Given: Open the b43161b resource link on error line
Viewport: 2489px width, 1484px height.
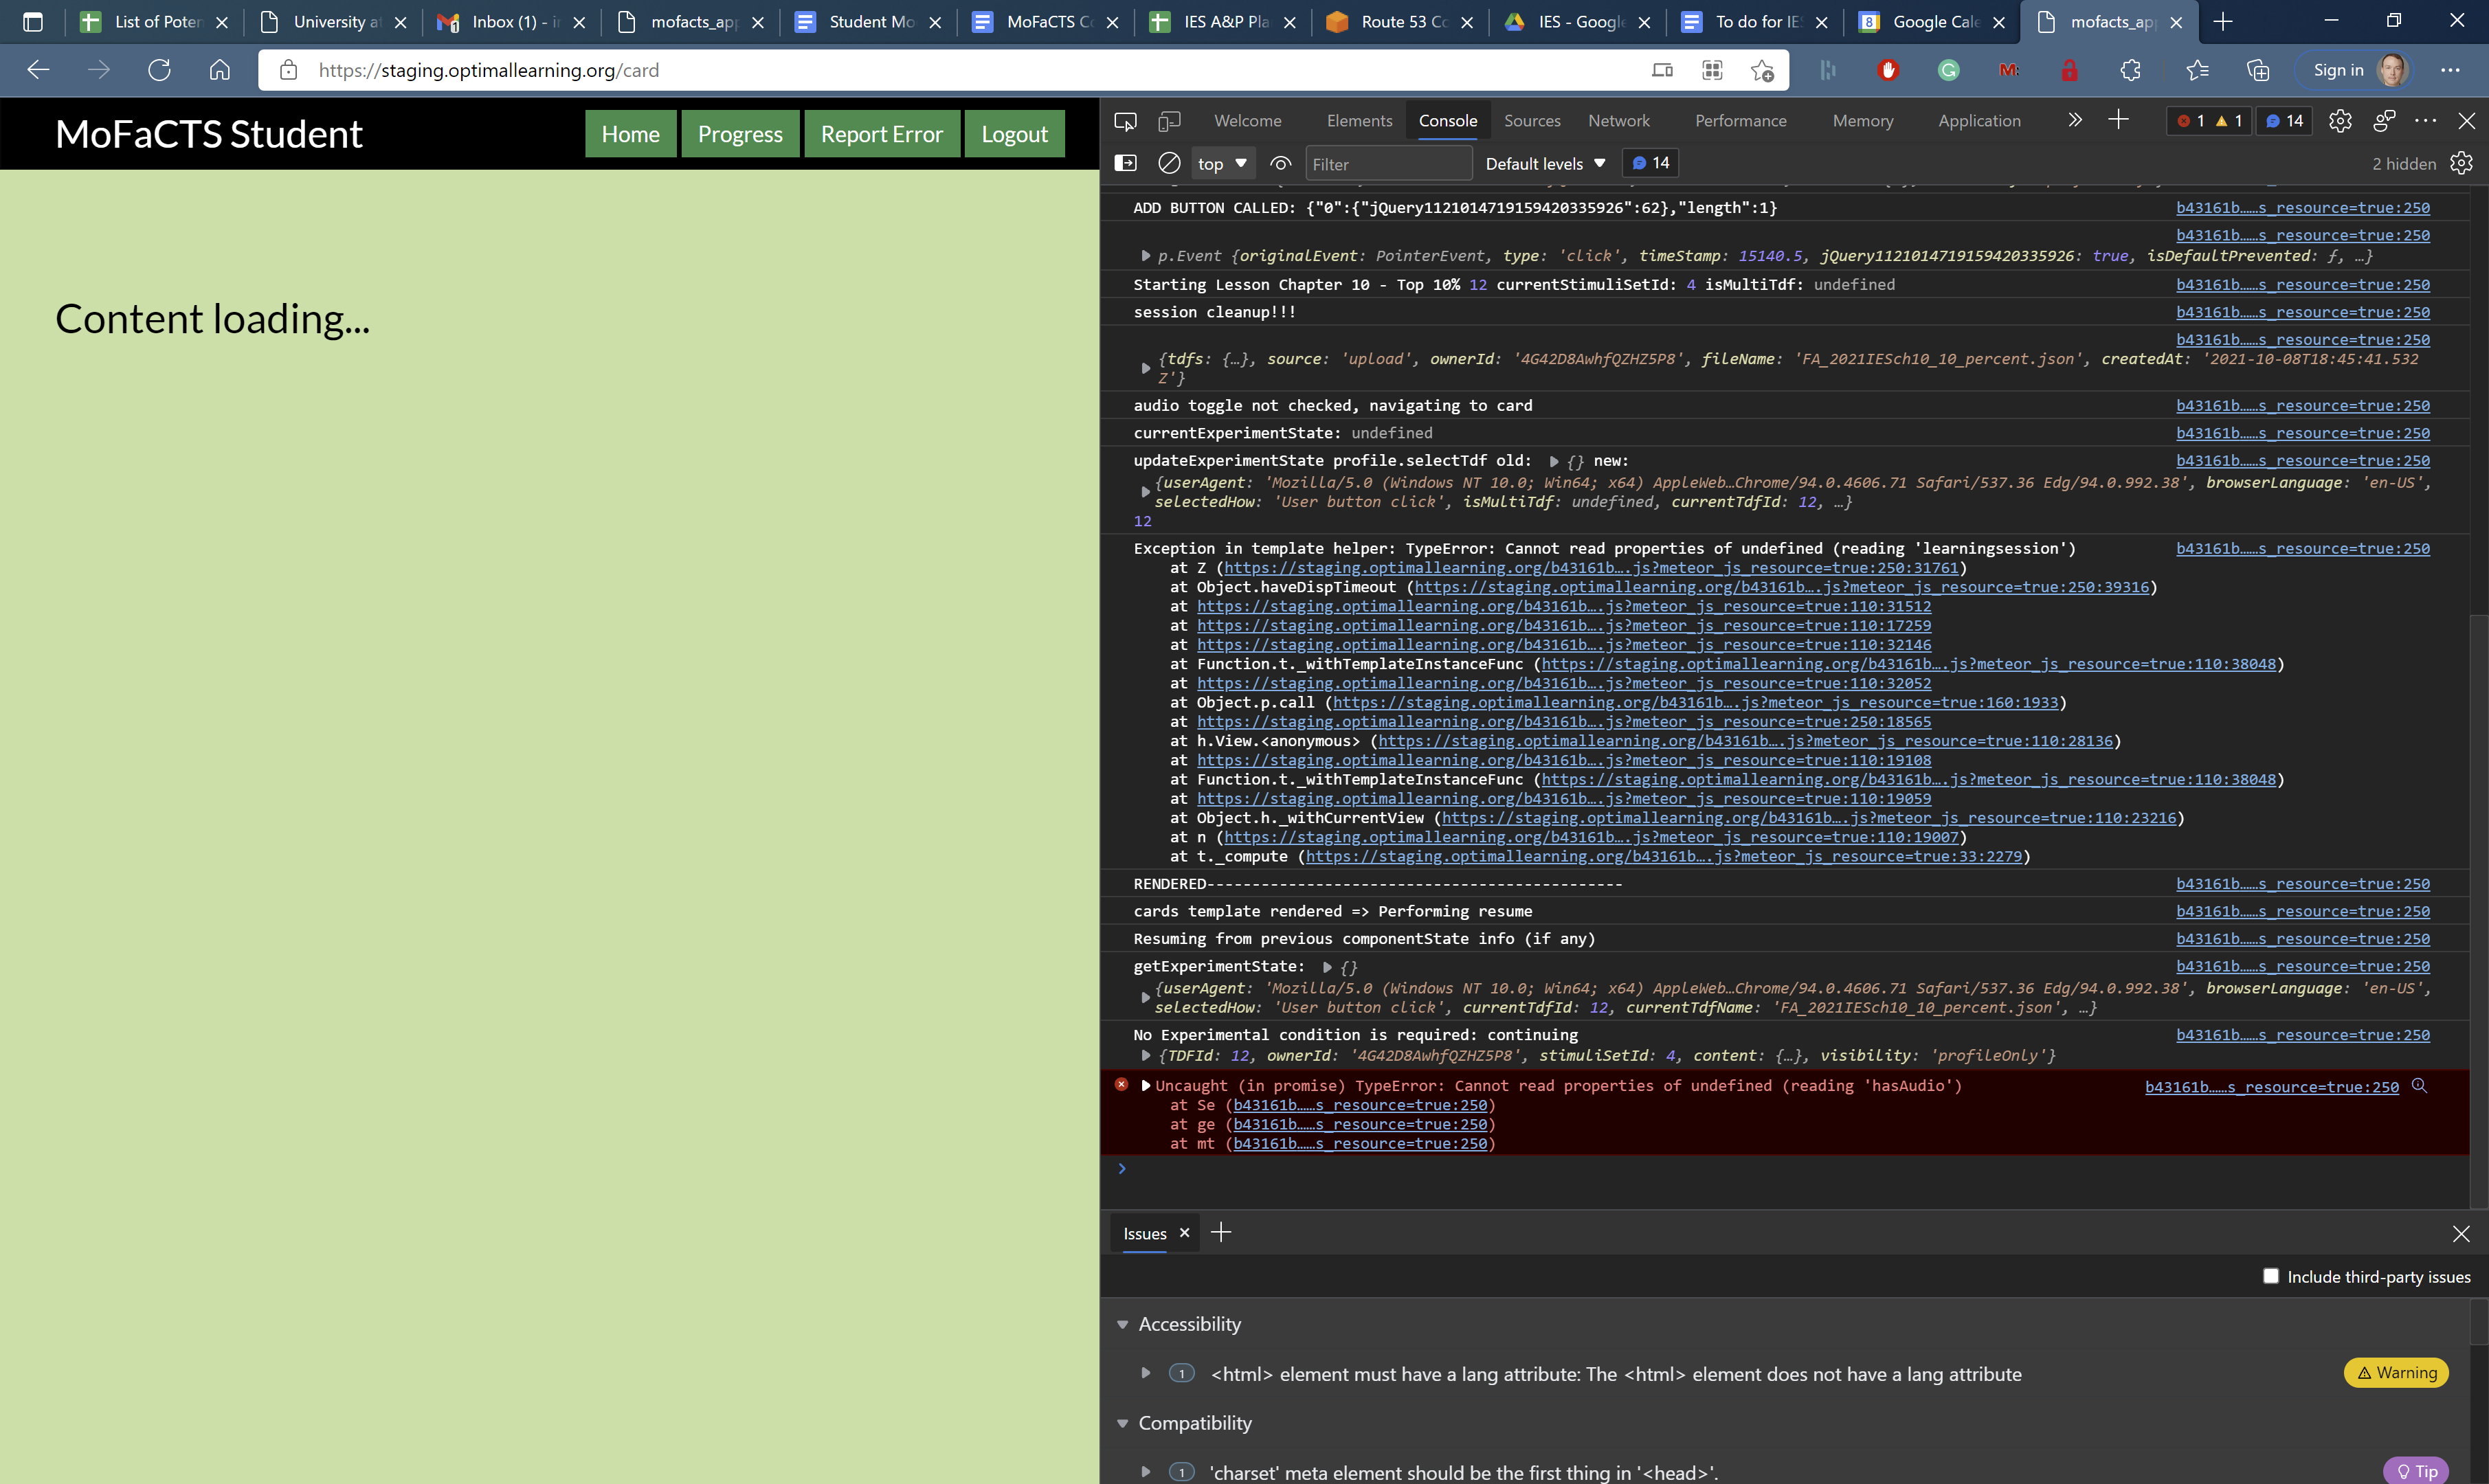Looking at the screenshot, I should point(2271,1086).
